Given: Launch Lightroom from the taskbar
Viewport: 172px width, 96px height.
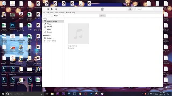Looking at the screenshot, I should pos(74,94).
